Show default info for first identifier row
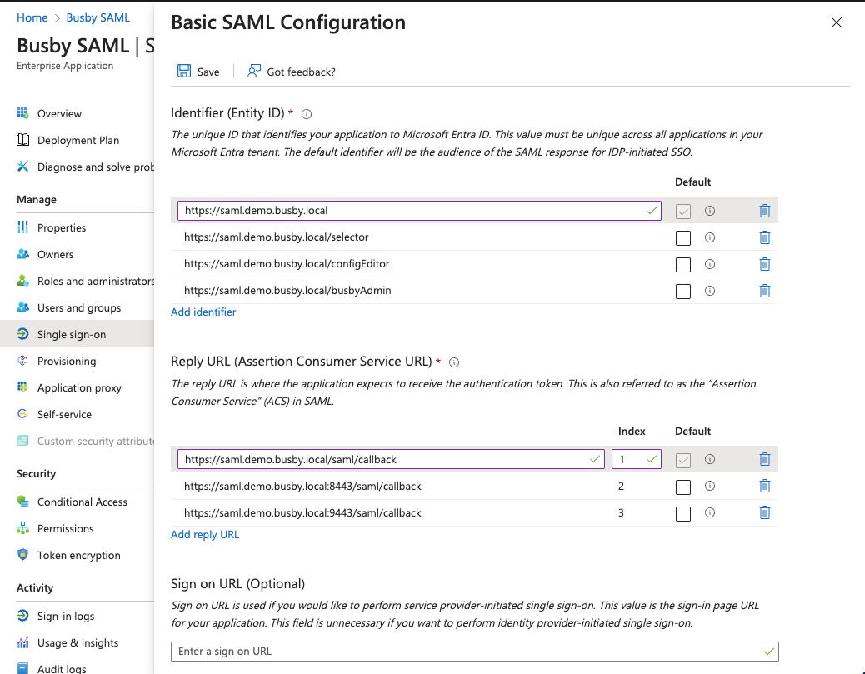The image size is (865, 674). click(710, 211)
